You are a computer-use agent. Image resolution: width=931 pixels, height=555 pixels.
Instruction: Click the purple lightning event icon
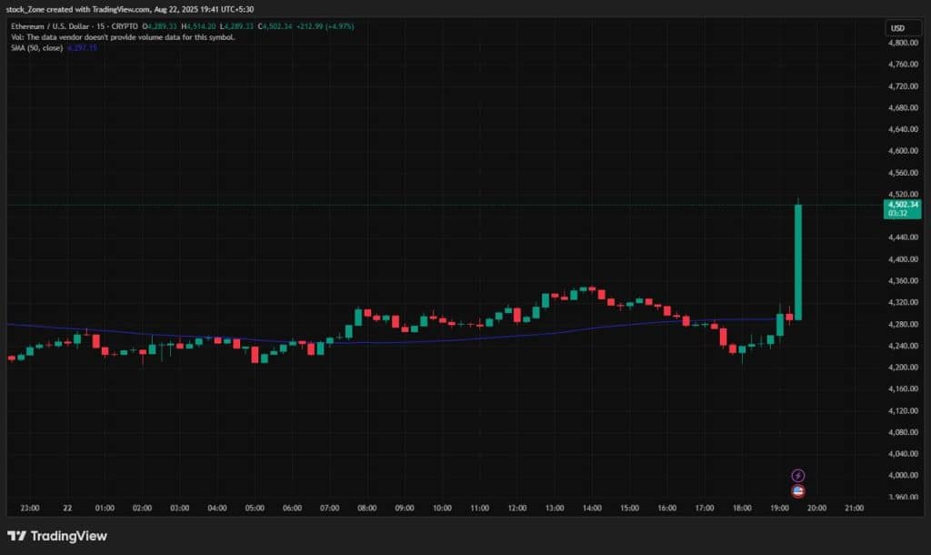click(x=798, y=475)
